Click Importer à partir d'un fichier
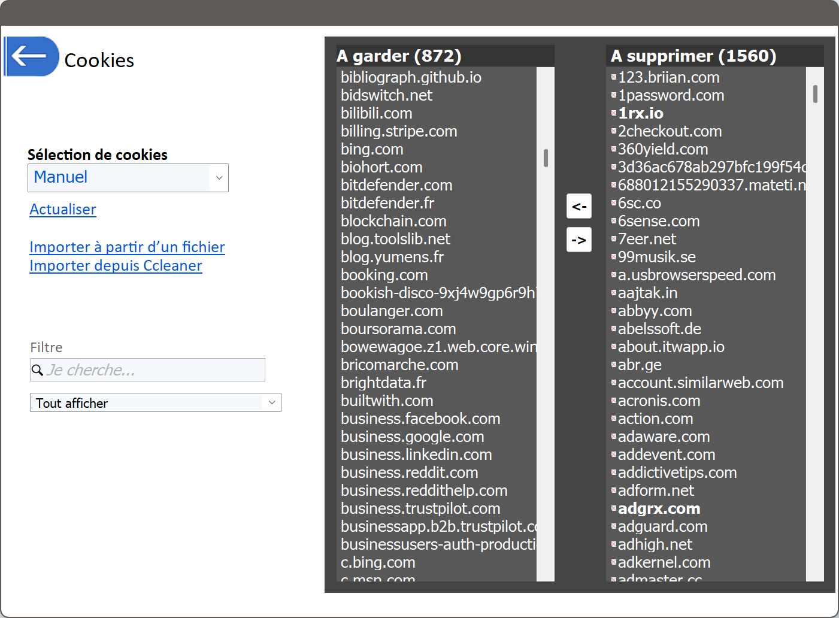This screenshot has height=618, width=839. pos(127,247)
